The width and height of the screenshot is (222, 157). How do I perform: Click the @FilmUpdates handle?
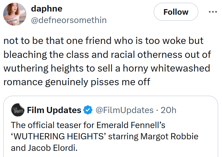click(125, 110)
